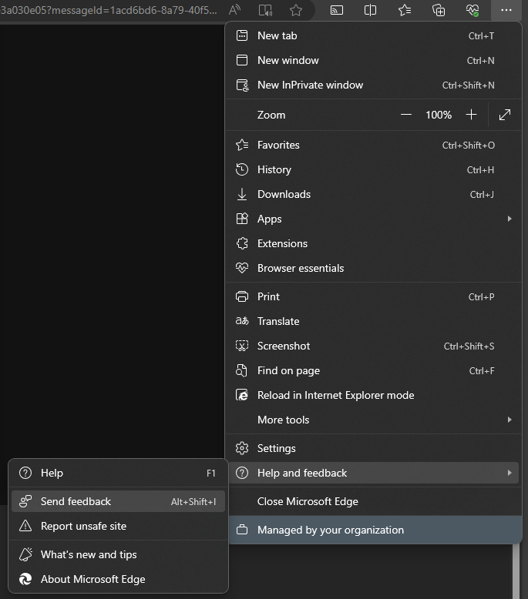The width and height of the screenshot is (528, 599).
Task: Choose Screenshot from the menu
Action: [373, 346]
